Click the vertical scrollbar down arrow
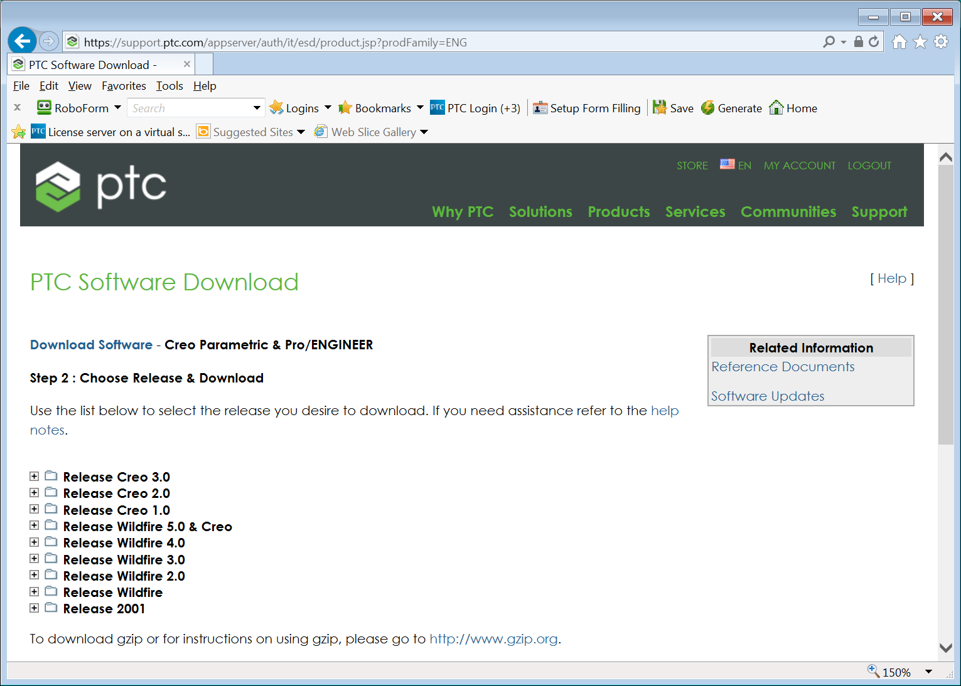Viewport: 961px width, 686px height. click(x=946, y=648)
